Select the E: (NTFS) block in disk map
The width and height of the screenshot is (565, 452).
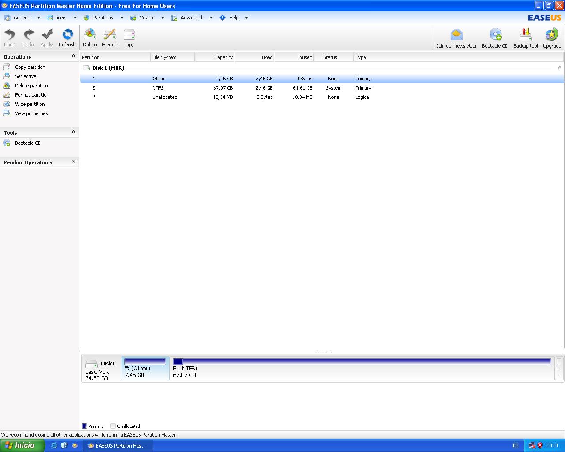pyautogui.click(x=362, y=368)
